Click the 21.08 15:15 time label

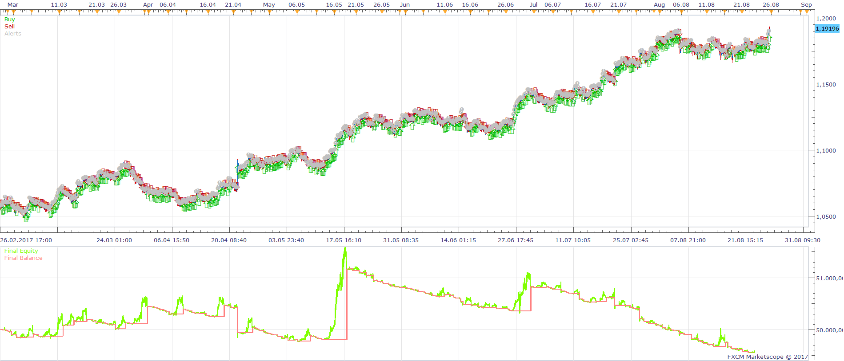(x=745, y=240)
